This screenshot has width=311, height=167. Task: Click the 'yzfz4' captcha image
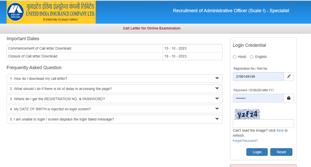point(247,114)
